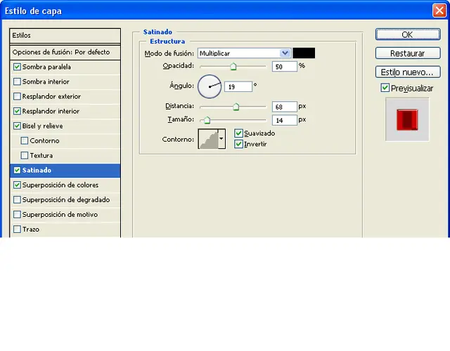Click the Ángulo degrees input field

238,86
